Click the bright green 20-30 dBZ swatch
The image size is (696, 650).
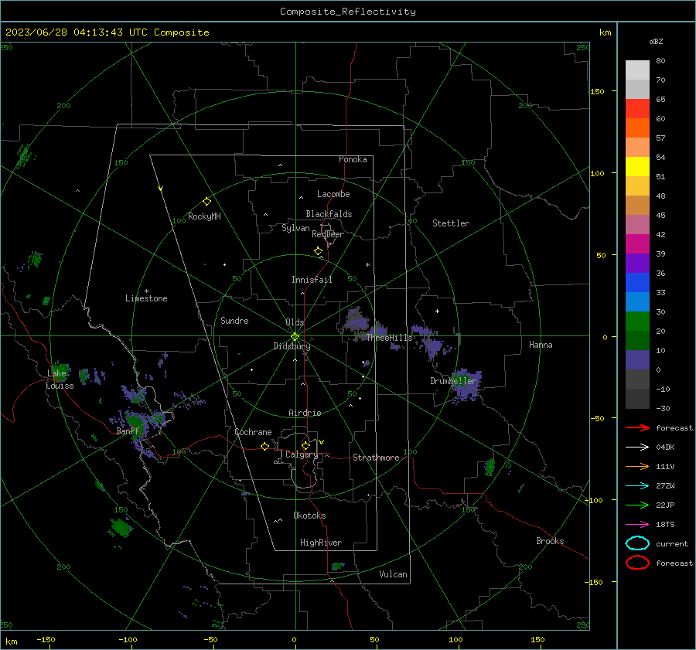pyautogui.click(x=637, y=322)
